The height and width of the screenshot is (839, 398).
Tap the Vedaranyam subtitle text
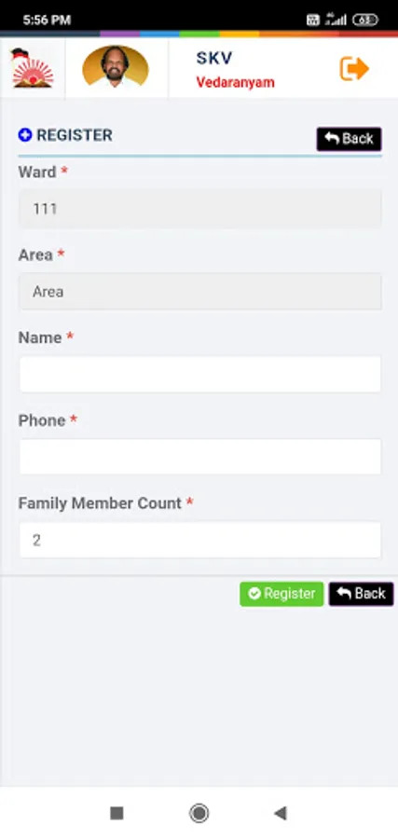tap(236, 82)
